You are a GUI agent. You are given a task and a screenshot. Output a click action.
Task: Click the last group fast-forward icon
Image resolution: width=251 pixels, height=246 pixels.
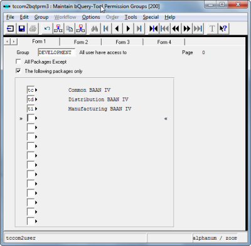pyautogui.click(x=198, y=28)
